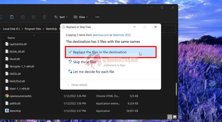Open SketchUp 2022 destination link
The image size is (222, 122).
click(122, 35)
